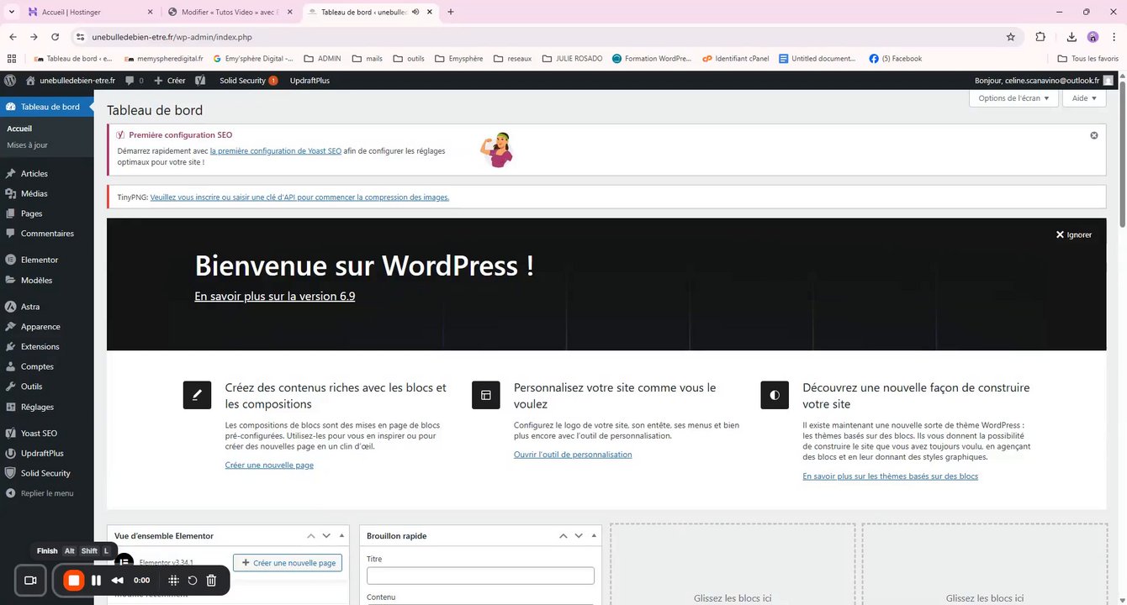Open Ouvrir l'outil de personnalisation link

click(573, 455)
